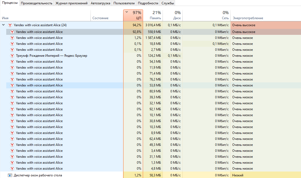Click the Yandex icon in the 10,3 МБ row
The width and height of the screenshot is (301, 178).
point(12,127)
